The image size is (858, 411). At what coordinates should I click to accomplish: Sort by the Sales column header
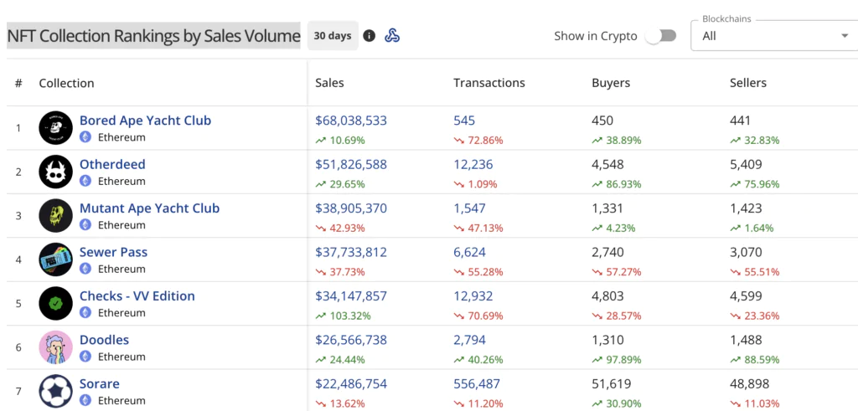[x=329, y=83]
